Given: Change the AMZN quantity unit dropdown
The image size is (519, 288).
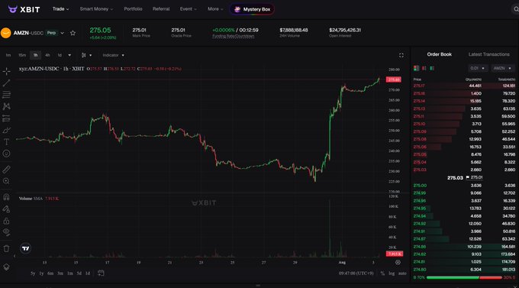Looking at the screenshot, I should (502, 68).
